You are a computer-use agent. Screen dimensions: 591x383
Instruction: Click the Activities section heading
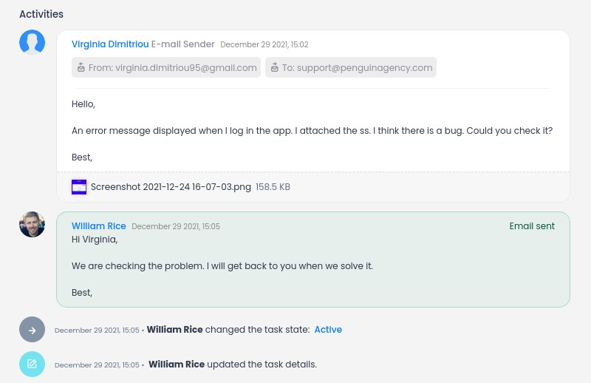pyautogui.click(x=41, y=14)
